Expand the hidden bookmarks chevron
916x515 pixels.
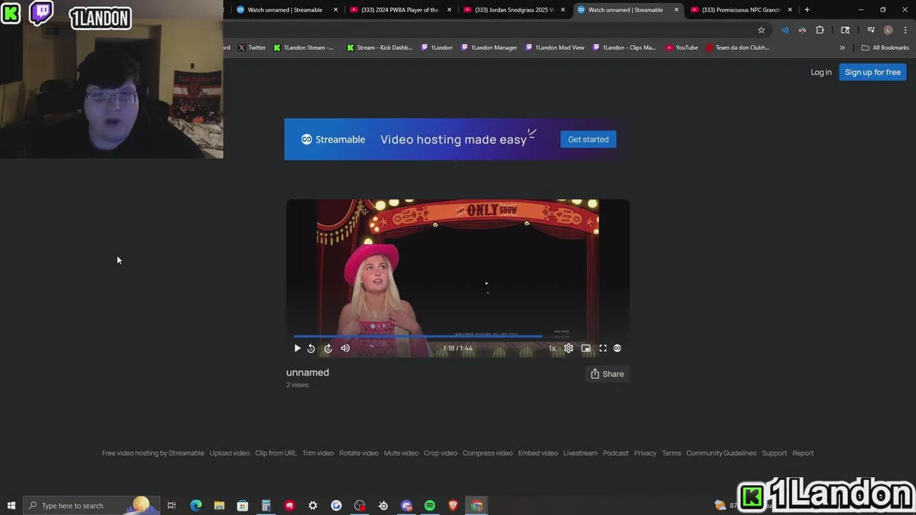click(x=842, y=48)
